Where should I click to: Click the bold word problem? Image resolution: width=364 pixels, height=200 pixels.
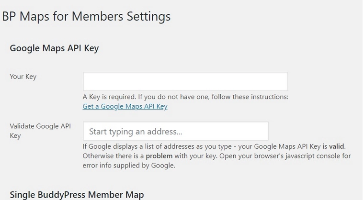(x=159, y=156)
